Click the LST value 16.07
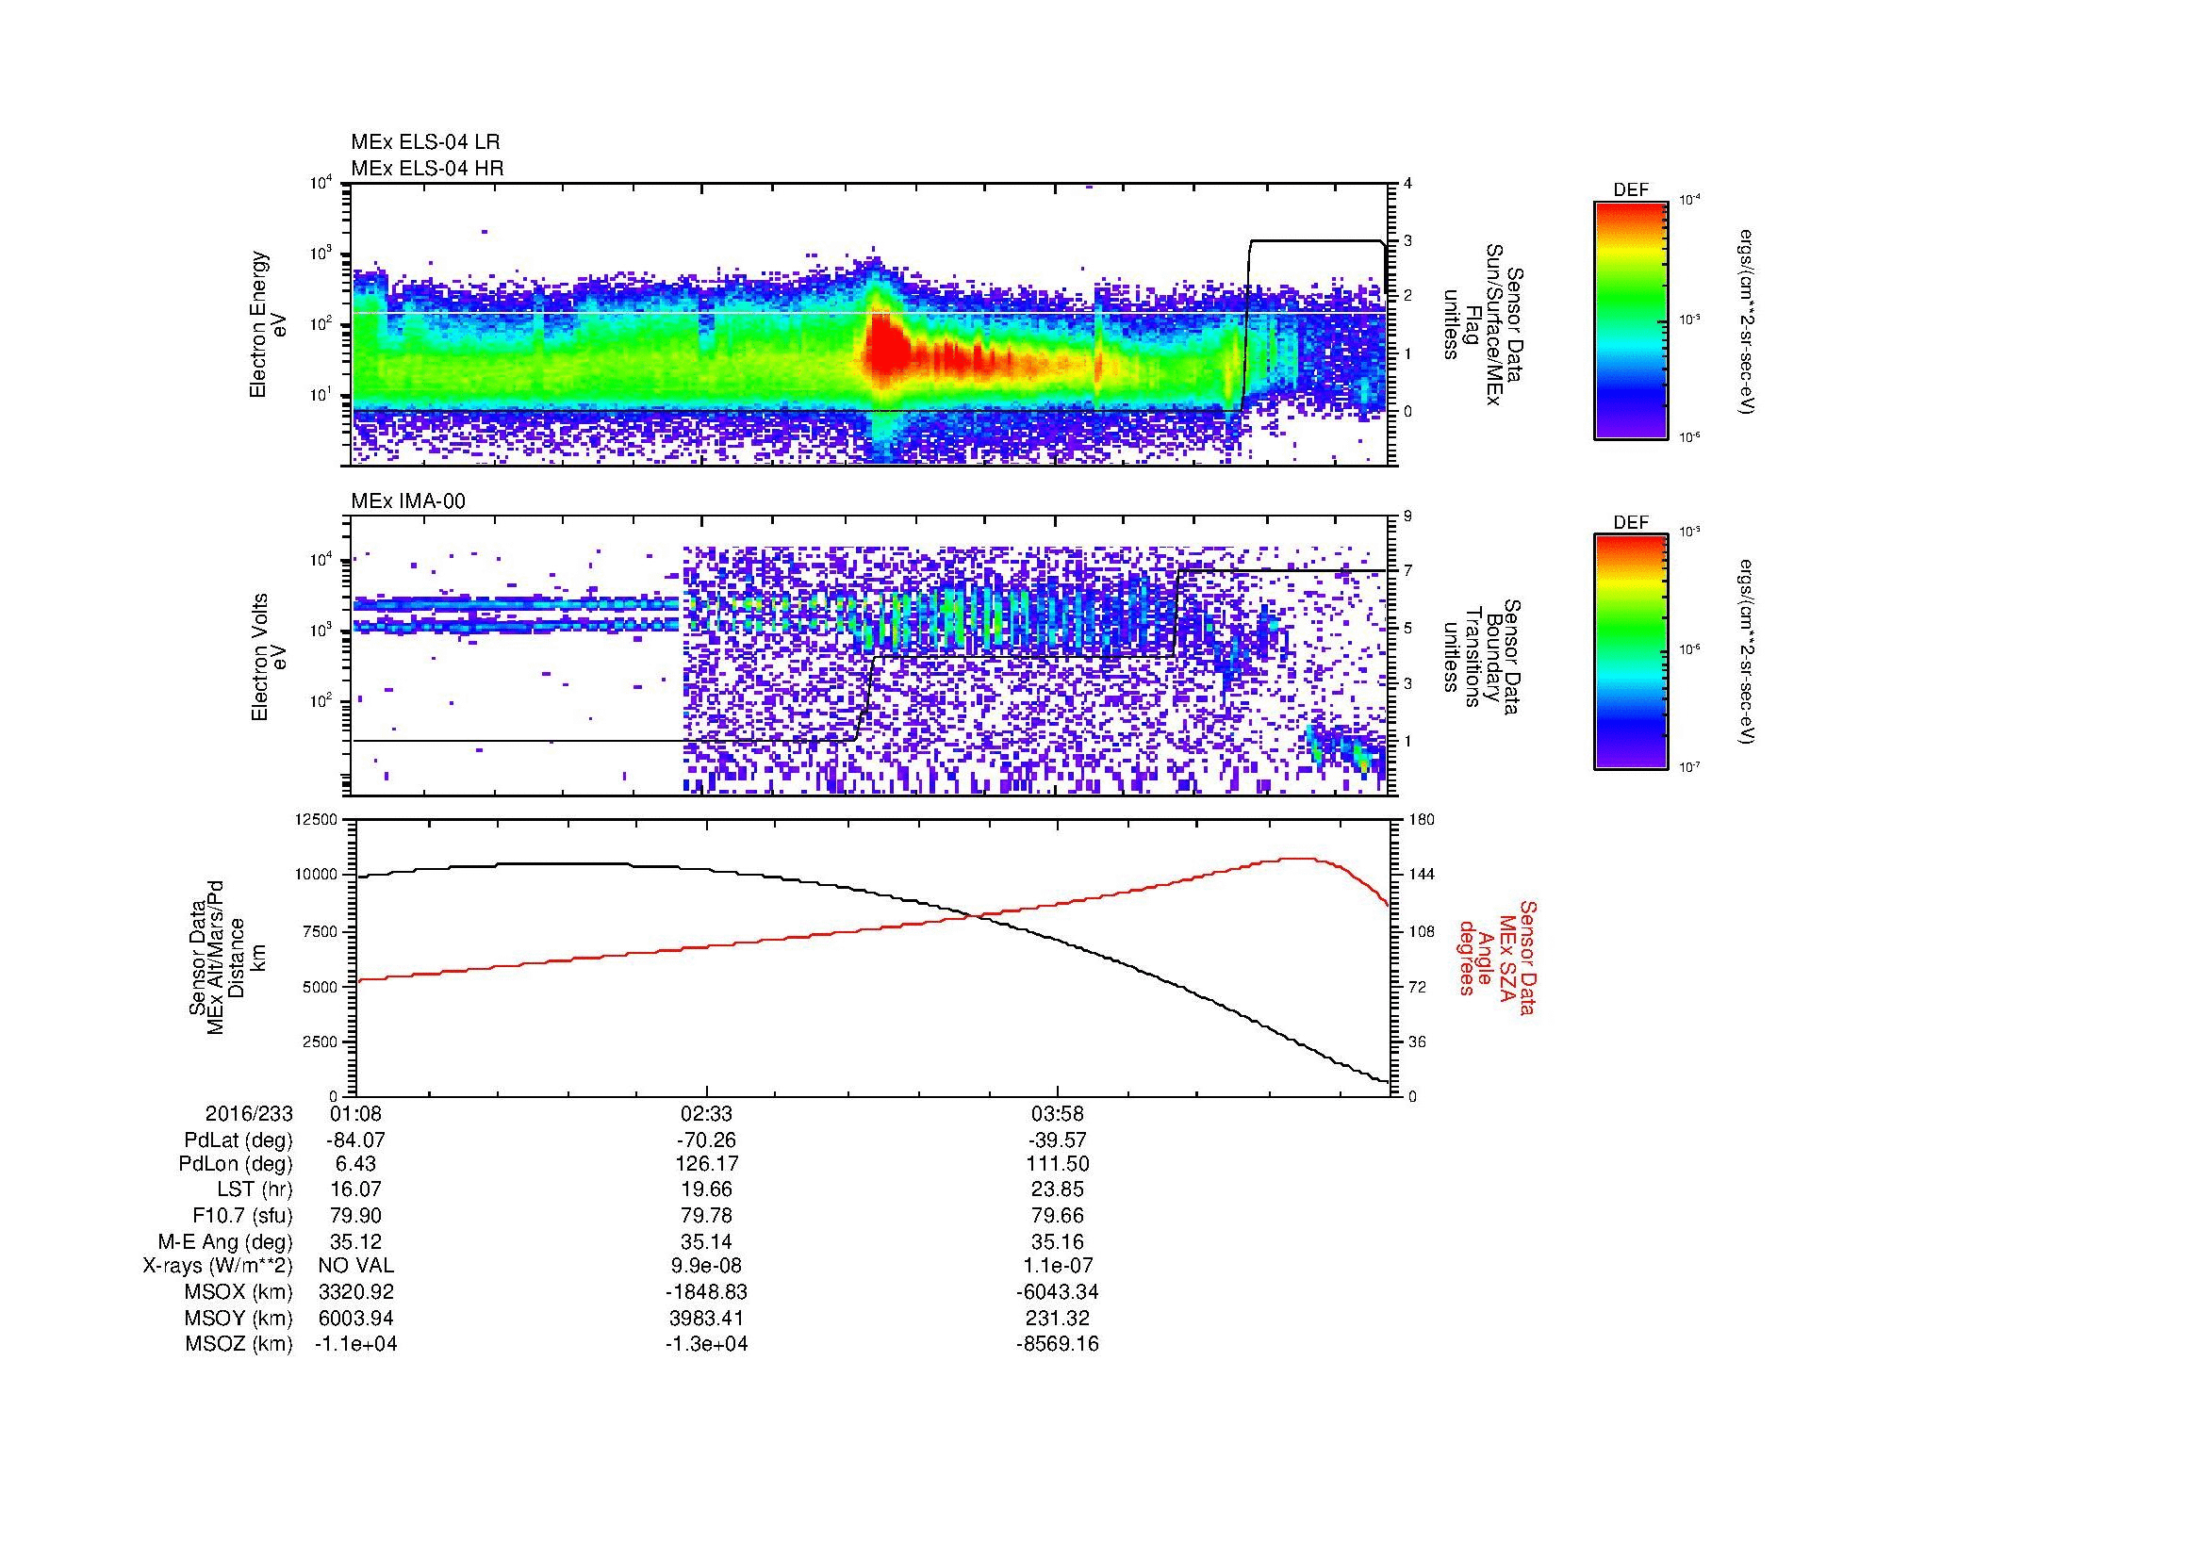This screenshot has width=2205, height=1558. click(x=356, y=1189)
